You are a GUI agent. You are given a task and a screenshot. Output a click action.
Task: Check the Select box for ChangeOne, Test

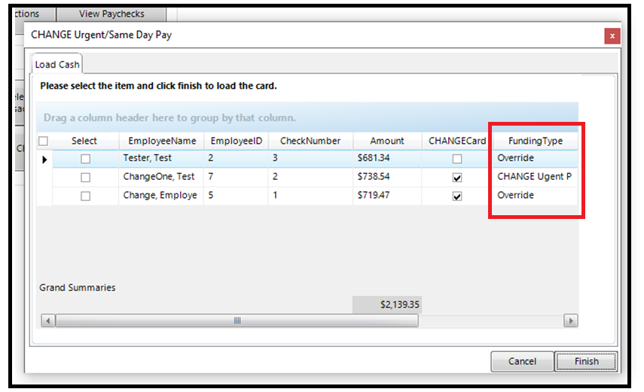tap(85, 178)
